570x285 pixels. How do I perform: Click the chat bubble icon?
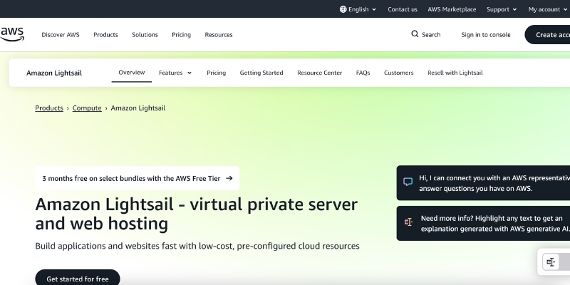pos(408,182)
